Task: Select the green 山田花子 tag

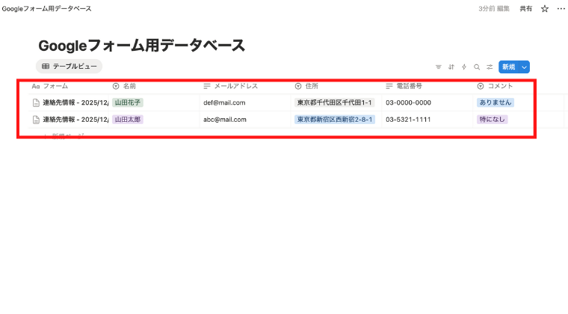Action: (128, 102)
